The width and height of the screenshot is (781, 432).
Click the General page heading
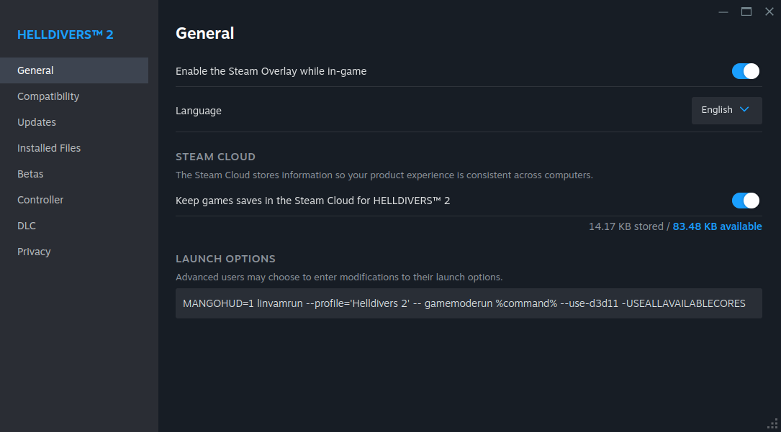coord(204,33)
